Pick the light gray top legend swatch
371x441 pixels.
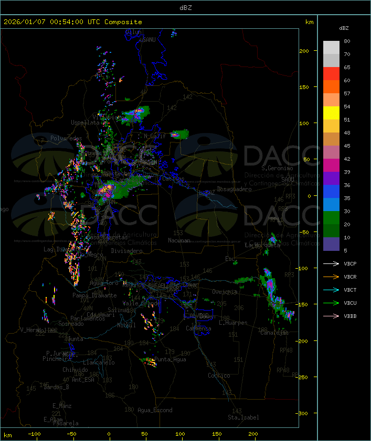(x=331, y=47)
